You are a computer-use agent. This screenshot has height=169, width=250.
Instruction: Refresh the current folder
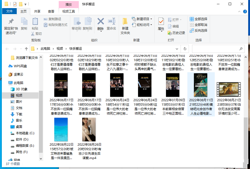(185, 49)
